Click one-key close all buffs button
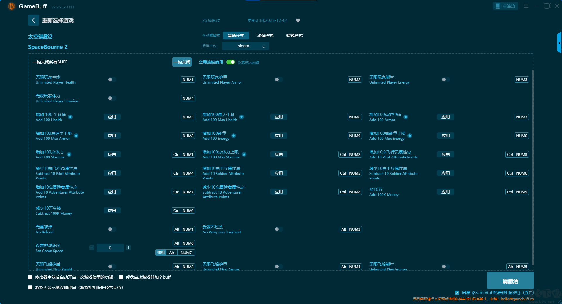The image size is (562, 304). pyautogui.click(x=182, y=62)
